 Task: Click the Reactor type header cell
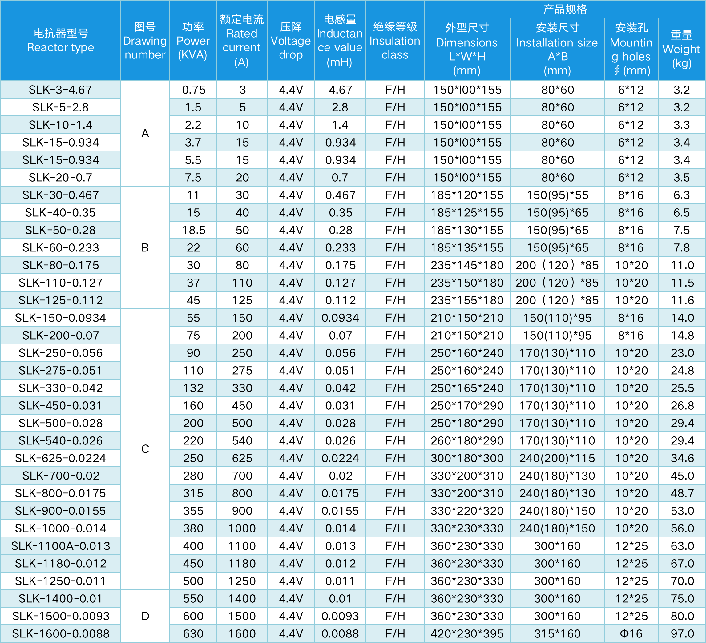60,41
